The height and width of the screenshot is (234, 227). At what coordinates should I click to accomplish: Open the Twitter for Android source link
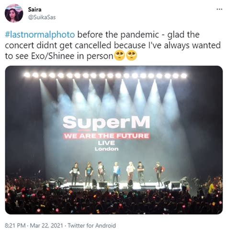[92, 225]
